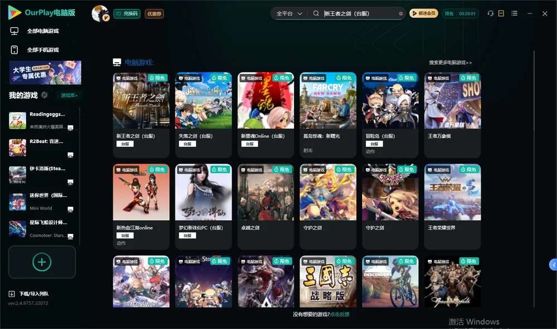
Task: Focus the search field containing 新王者之剑
Action: tap(360, 13)
